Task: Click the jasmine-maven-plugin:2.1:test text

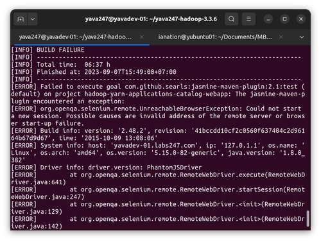Action: (x=244, y=87)
